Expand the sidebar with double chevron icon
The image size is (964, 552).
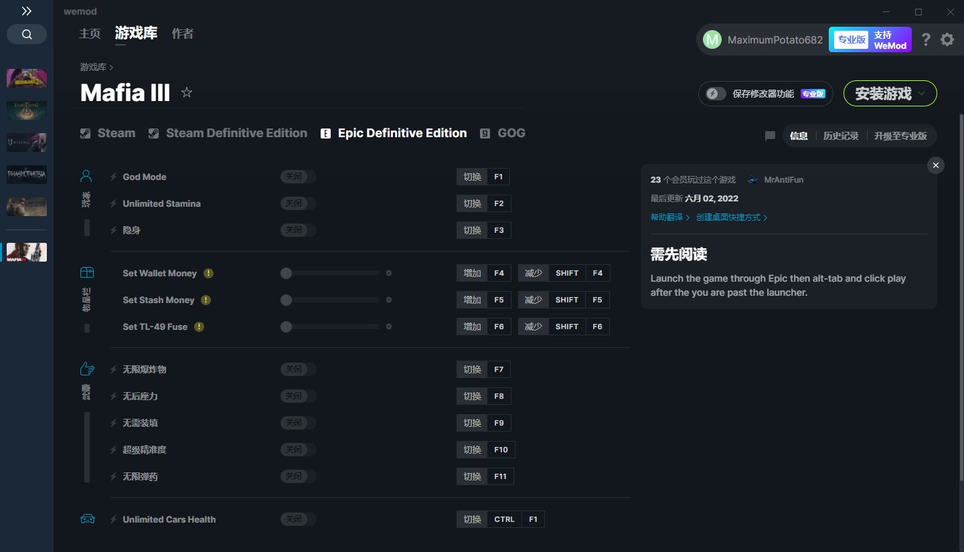pos(26,11)
